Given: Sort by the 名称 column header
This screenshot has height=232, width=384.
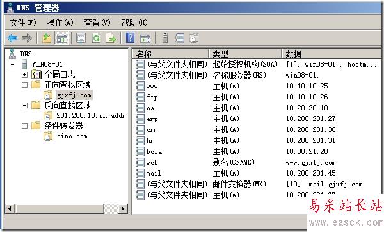Looking at the screenshot, I should [x=171, y=53].
